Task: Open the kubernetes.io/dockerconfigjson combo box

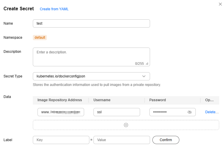Action: [x=91, y=76]
